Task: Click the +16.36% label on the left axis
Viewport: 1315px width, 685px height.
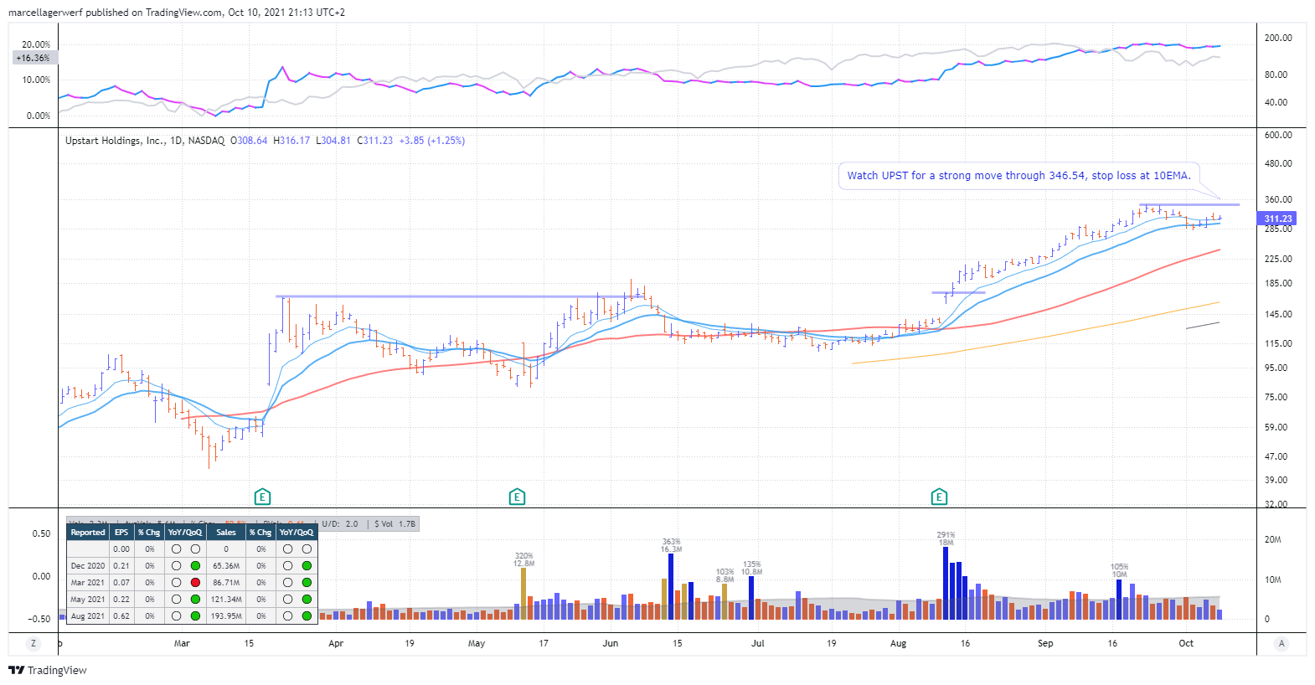Action: point(34,58)
